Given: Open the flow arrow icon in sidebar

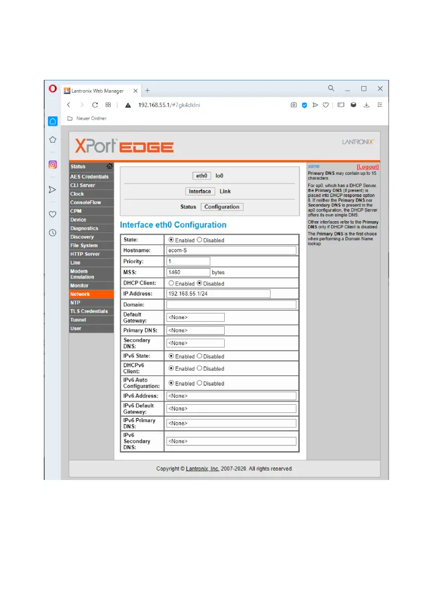Looking at the screenshot, I should point(53,190).
